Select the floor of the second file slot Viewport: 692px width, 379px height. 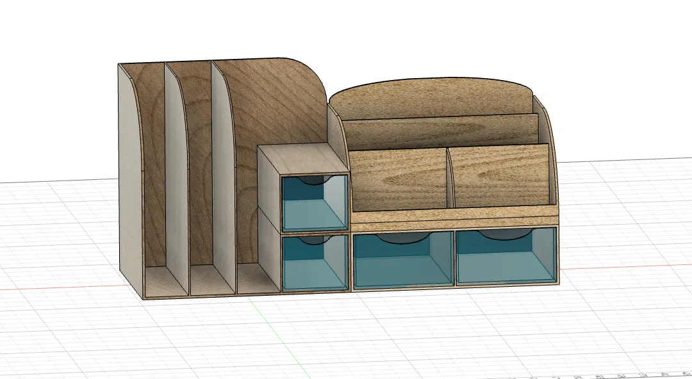click(211, 279)
